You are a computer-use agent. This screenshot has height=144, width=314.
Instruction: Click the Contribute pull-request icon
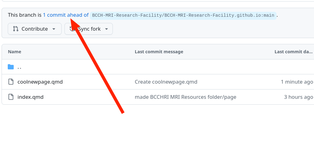click(15, 29)
